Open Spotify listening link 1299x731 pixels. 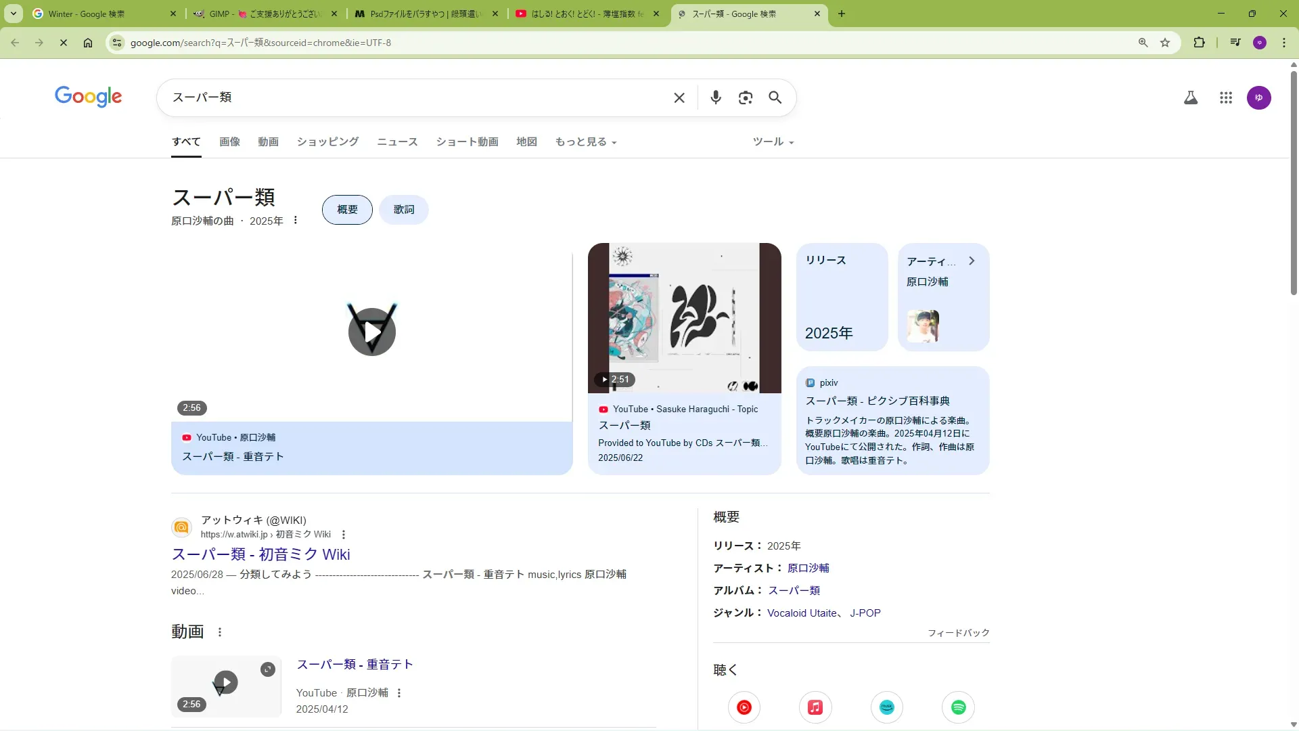[958, 707]
